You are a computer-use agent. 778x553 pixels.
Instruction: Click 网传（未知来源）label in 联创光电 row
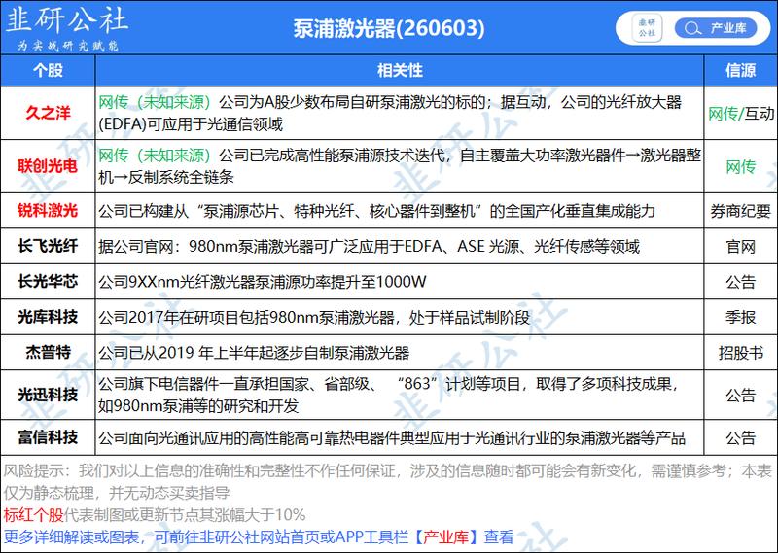[x=156, y=156]
